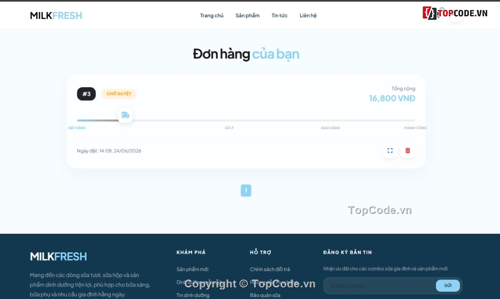Submit newsletter with the GỬI button

tap(448, 286)
